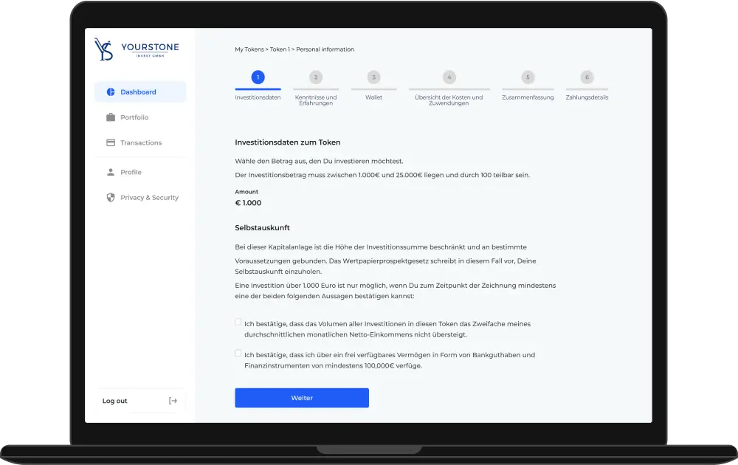Check the 100,000€ available assets confirmation box

pos(238,353)
